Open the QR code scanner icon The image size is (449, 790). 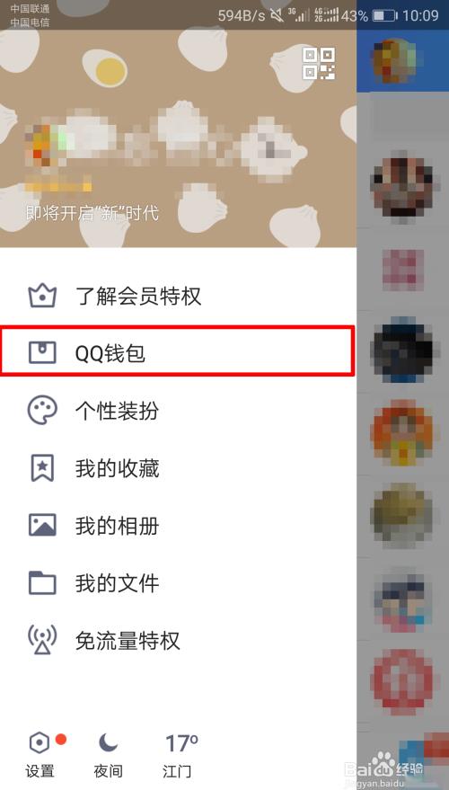tap(319, 64)
